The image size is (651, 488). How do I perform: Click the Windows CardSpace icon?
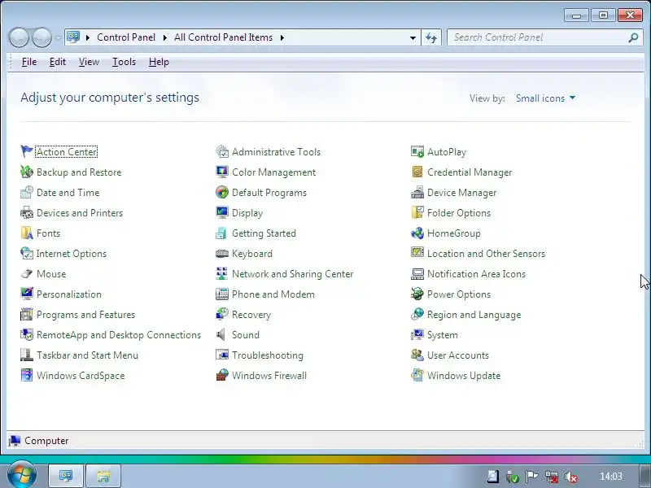pyautogui.click(x=27, y=376)
